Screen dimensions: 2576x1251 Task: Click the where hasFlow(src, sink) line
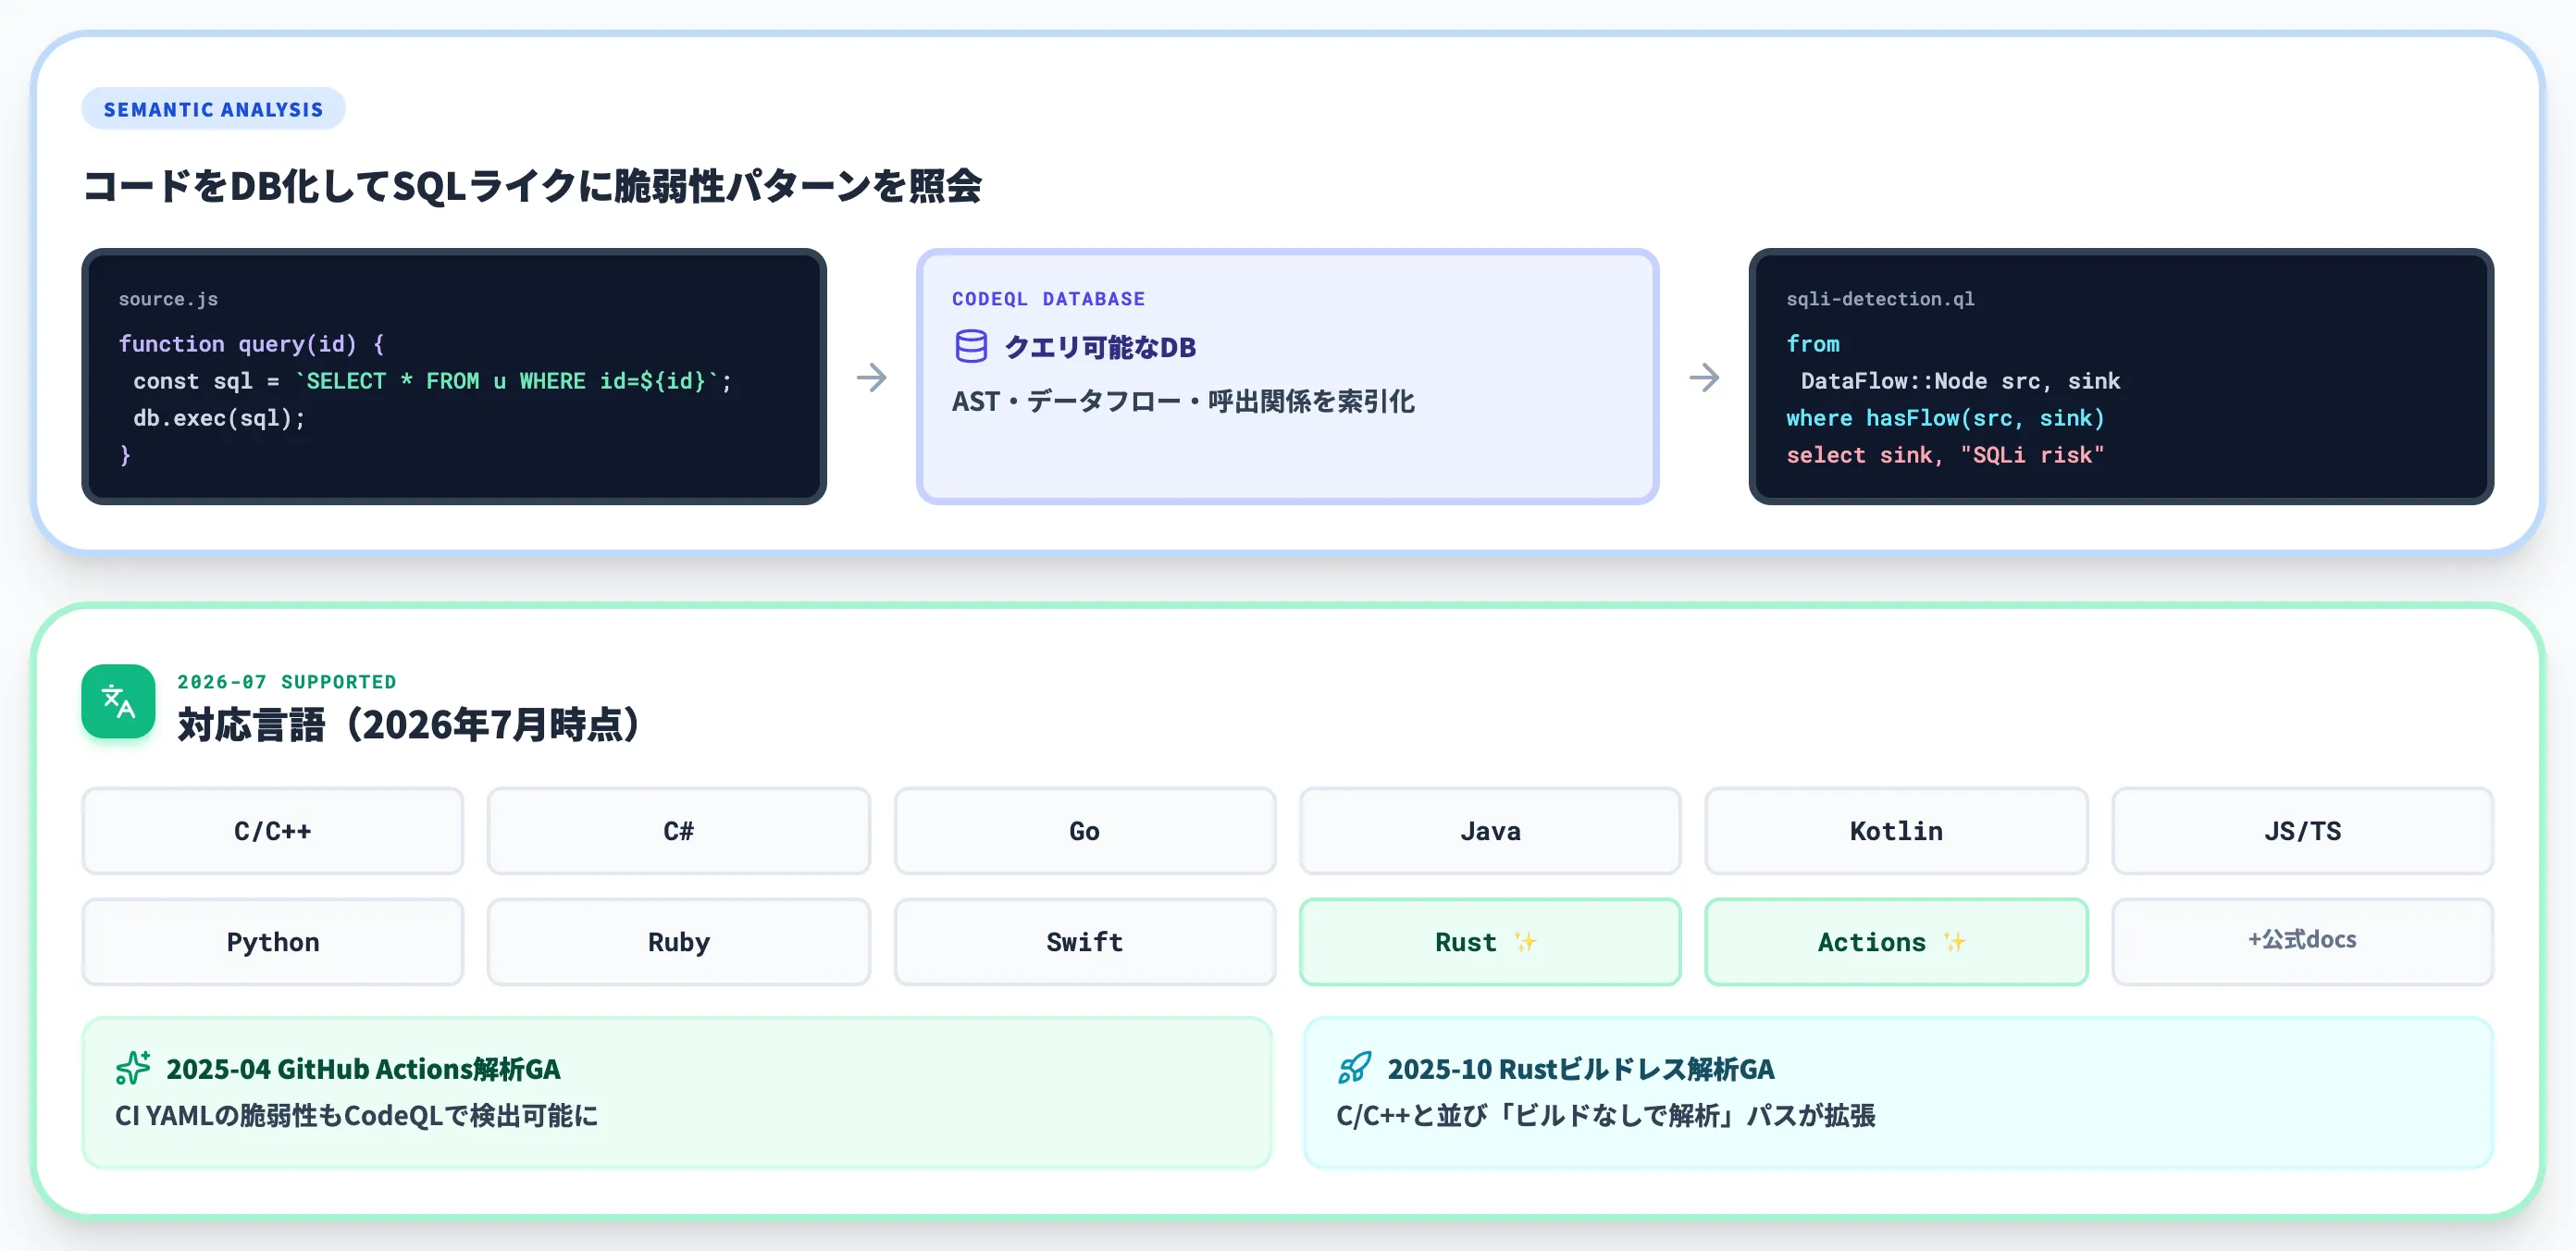(x=1945, y=418)
